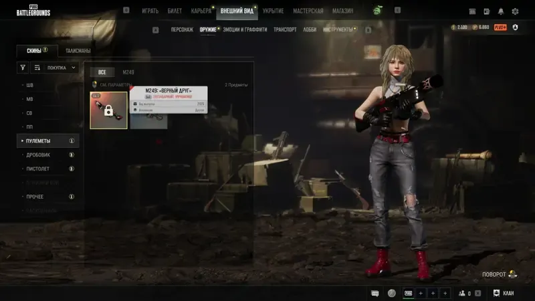The image size is (535, 301).
Task: Select the Все filter tab
Action: click(x=102, y=72)
